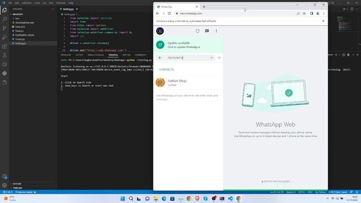The width and height of the screenshot is (361, 203).
Task: Go back in the Chrome window
Action: (157, 14)
